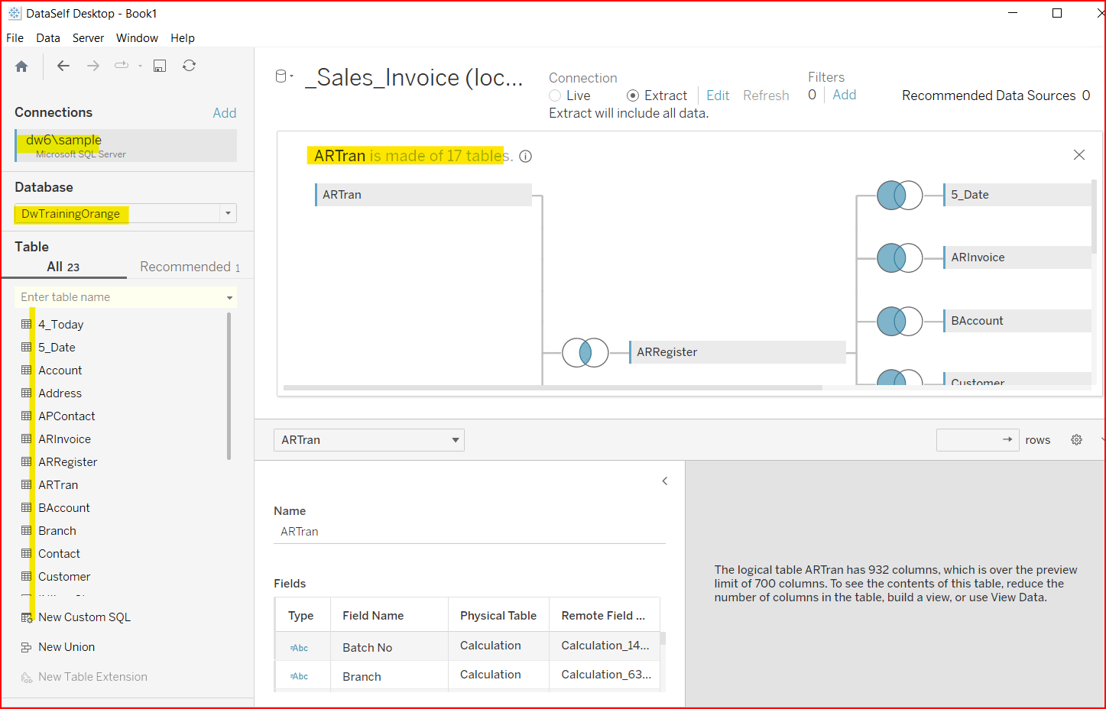Image resolution: width=1106 pixels, height=709 pixels.
Task: Click the save icon in toolbar
Action: 160,66
